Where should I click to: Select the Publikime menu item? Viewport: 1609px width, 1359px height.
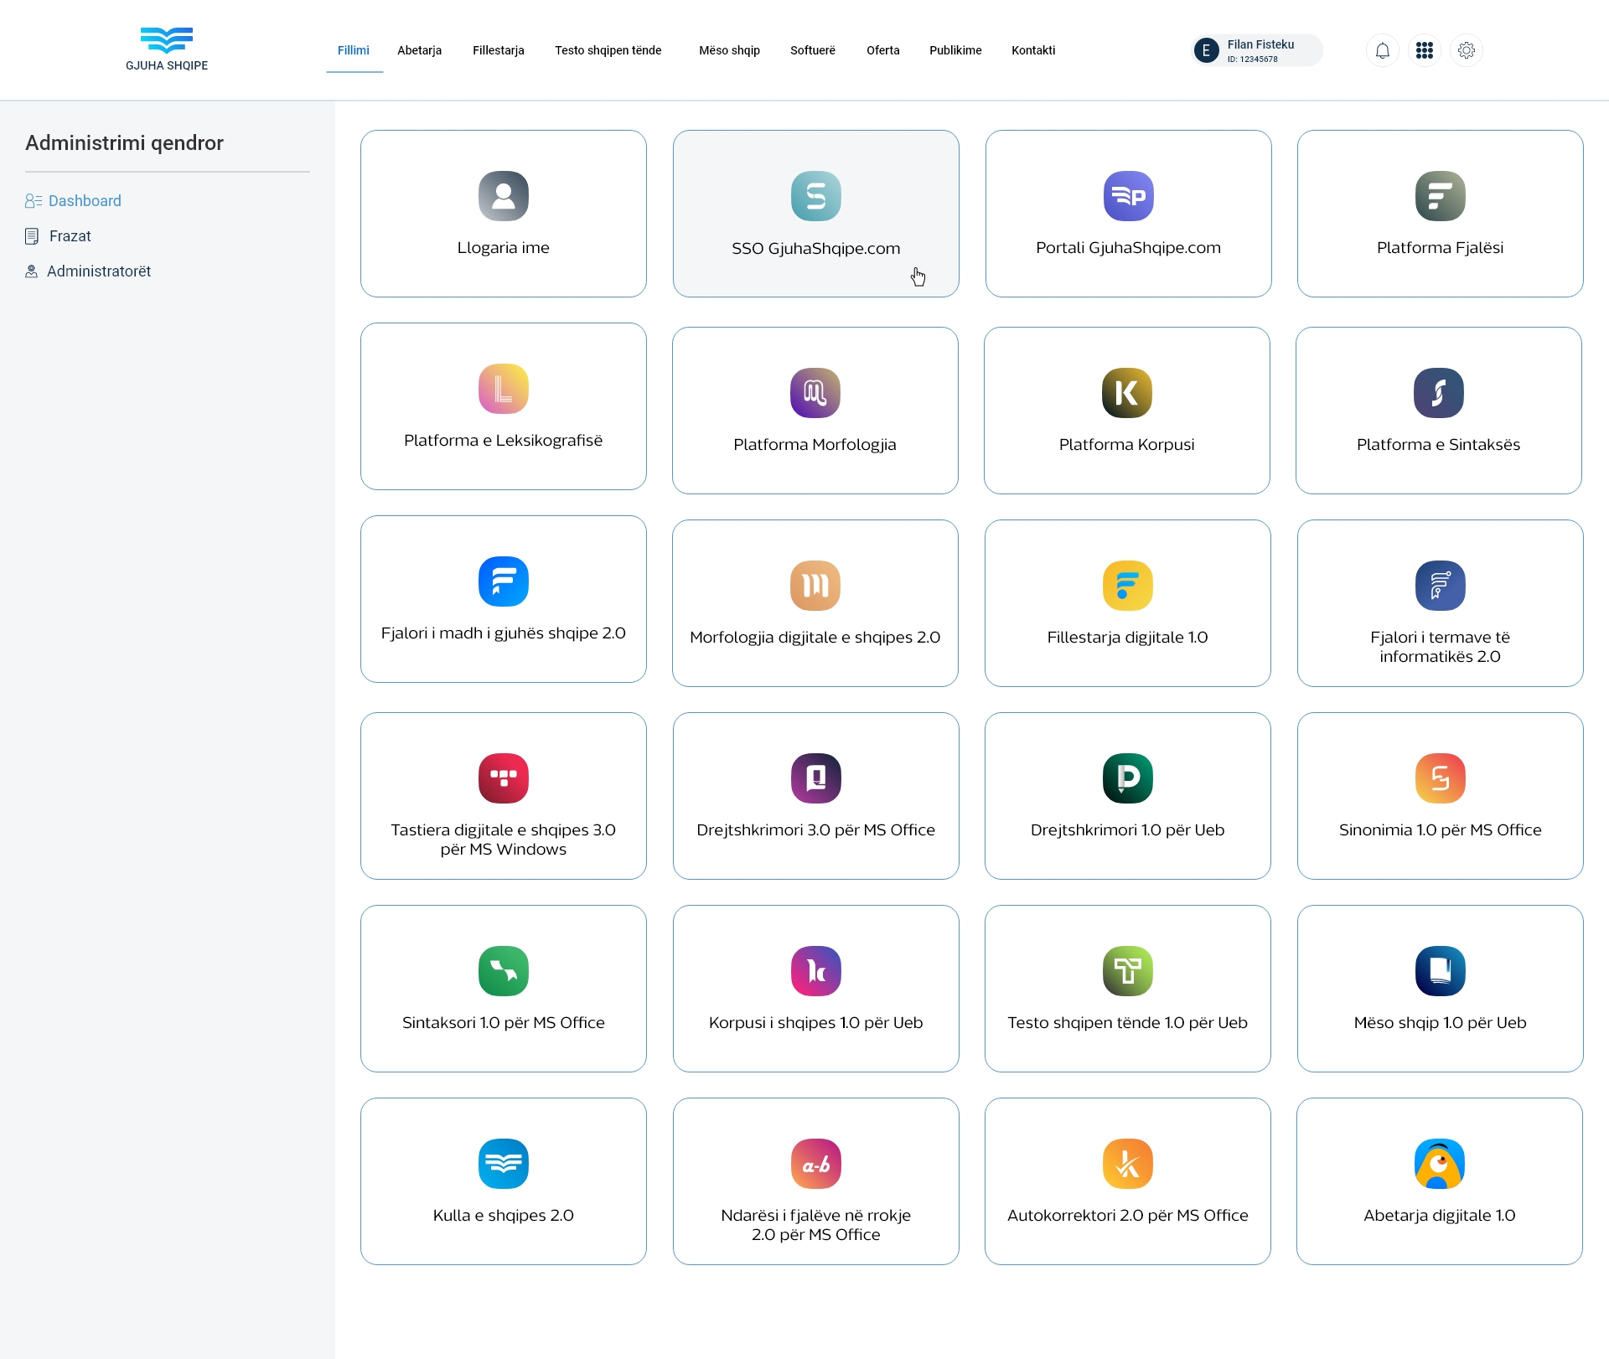tap(955, 50)
